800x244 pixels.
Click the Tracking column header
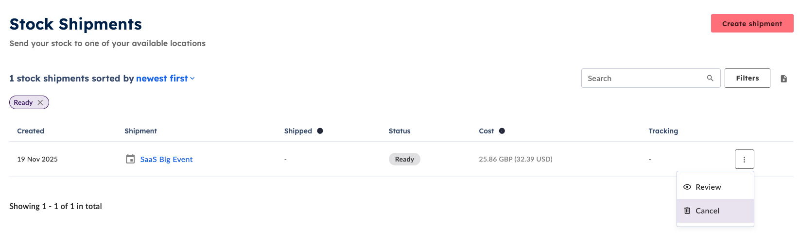pyautogui.click(x=663, y=131)
